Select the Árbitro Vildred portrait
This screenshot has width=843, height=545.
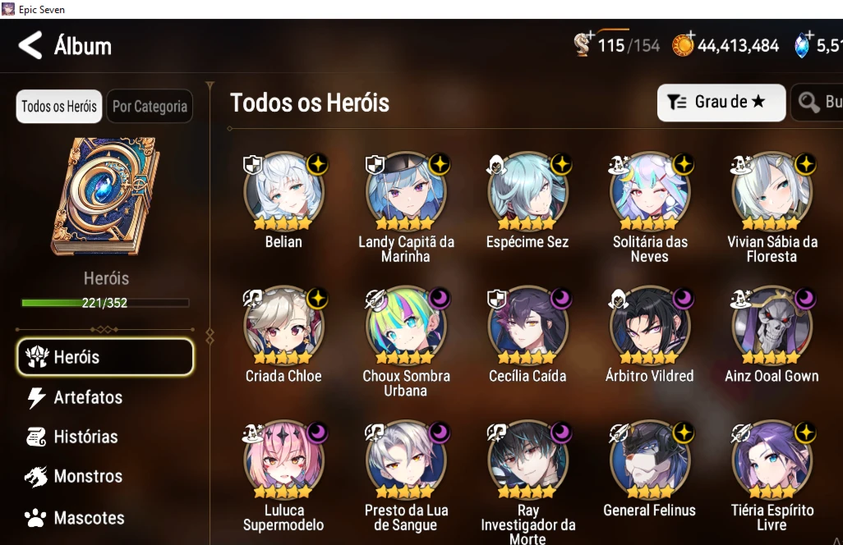(x=649, y=326)
